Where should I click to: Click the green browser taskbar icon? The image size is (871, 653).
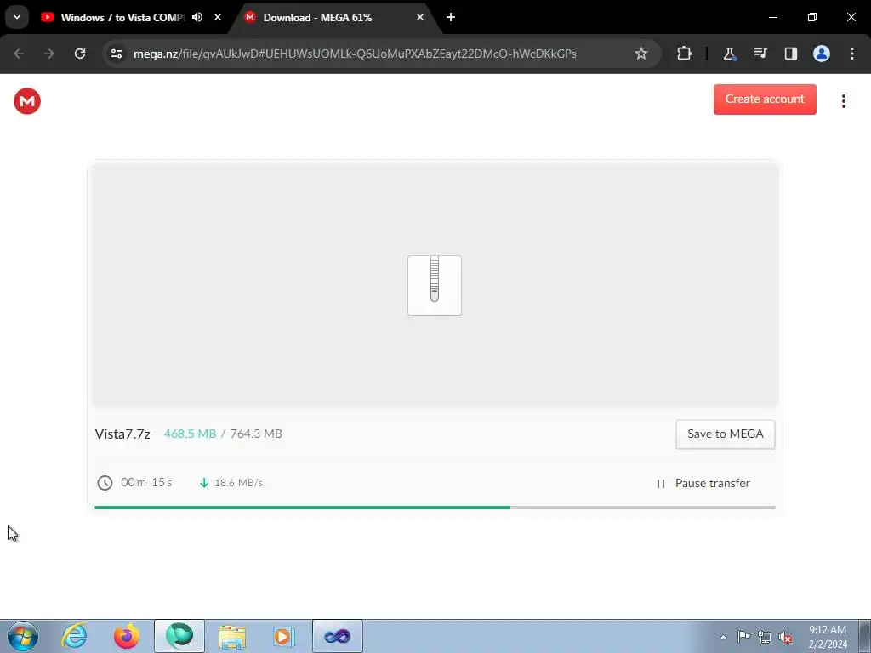click(179, 636)
